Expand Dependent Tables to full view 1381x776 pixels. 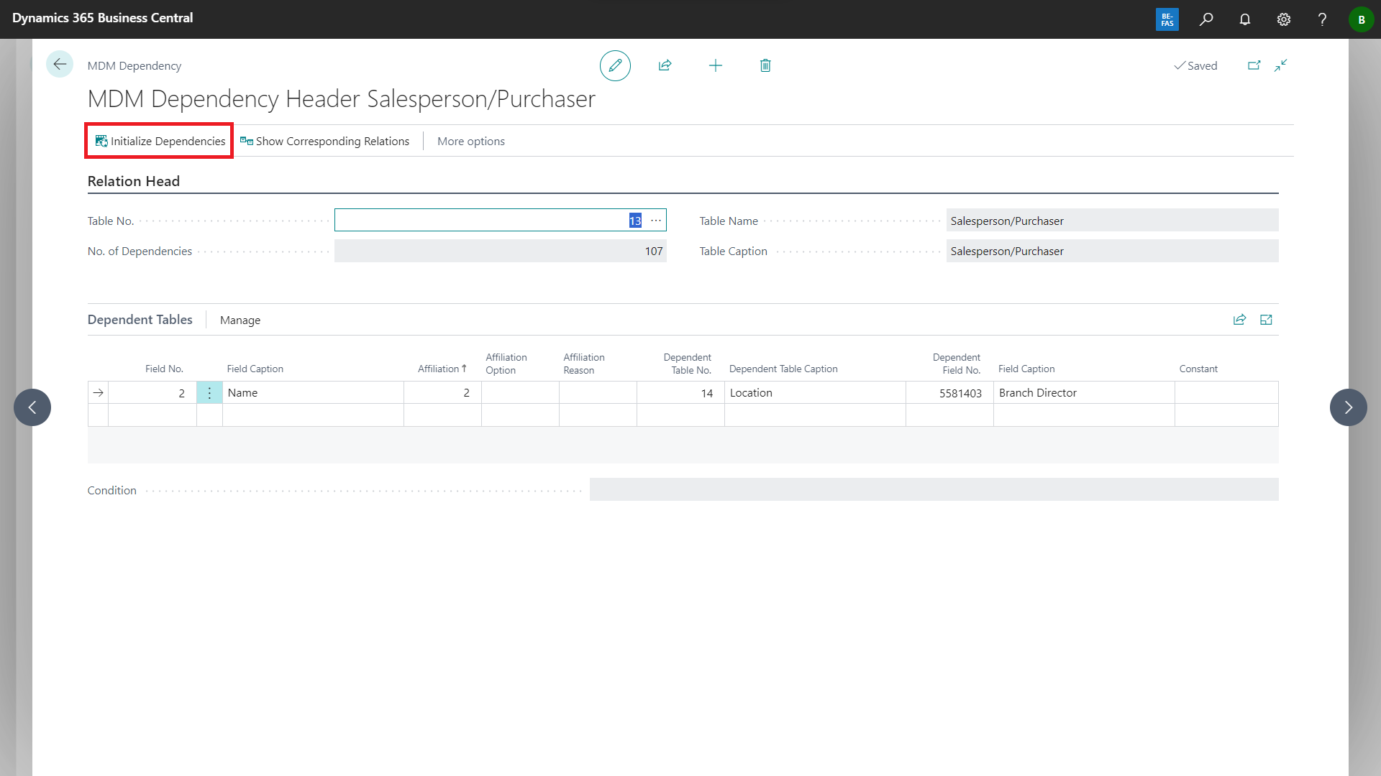point(1266,320)
